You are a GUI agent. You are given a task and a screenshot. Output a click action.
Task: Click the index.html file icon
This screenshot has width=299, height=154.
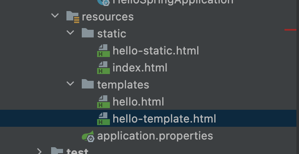103,68
